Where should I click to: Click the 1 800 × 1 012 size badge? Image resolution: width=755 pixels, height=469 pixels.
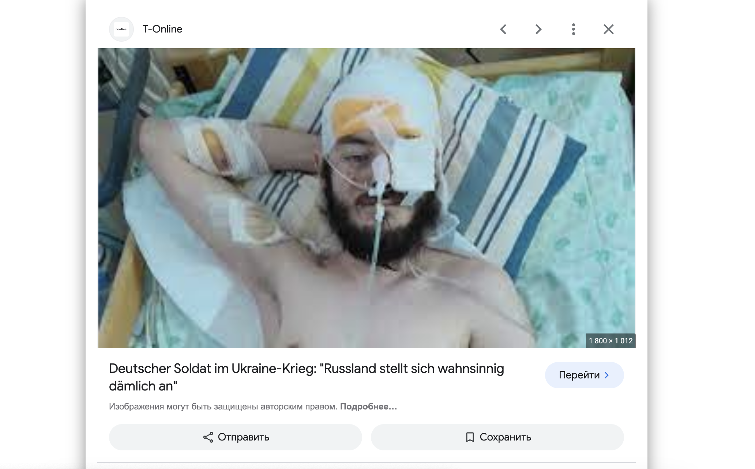coord(611,341)
